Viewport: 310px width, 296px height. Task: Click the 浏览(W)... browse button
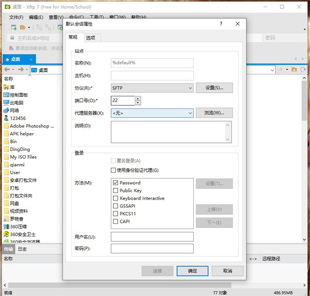click(x=214, y=113)
